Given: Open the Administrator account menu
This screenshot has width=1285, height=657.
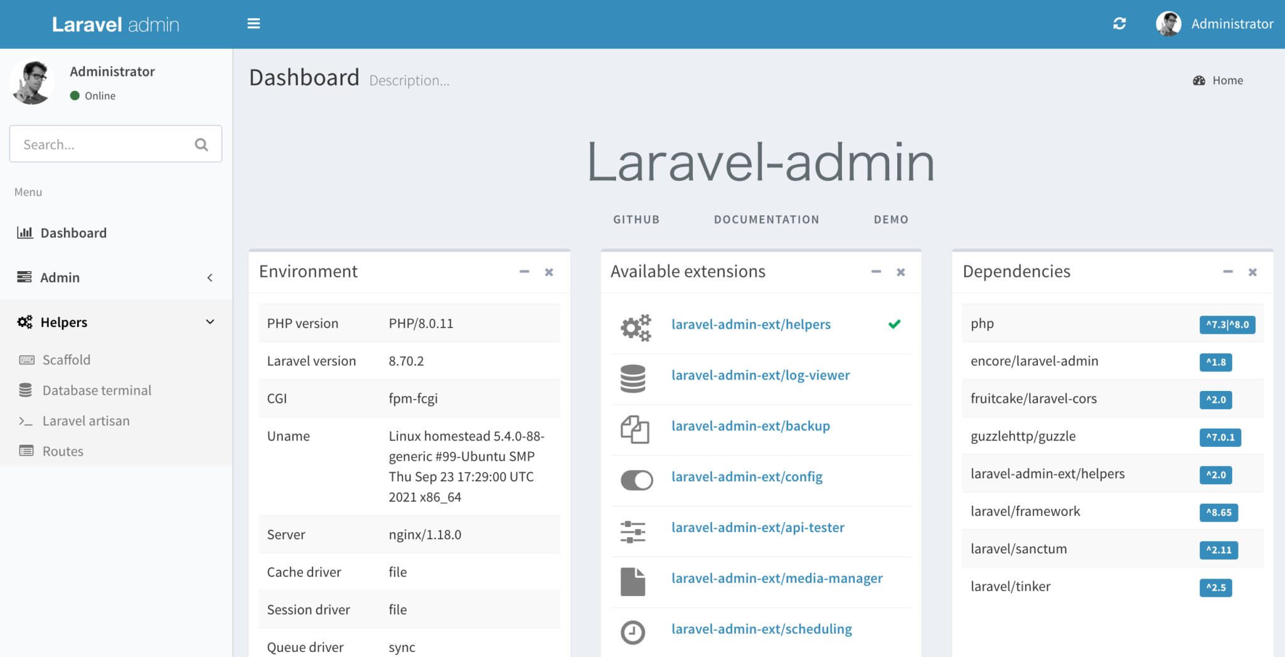Looking at the screenshot, I should point(1215,23).
